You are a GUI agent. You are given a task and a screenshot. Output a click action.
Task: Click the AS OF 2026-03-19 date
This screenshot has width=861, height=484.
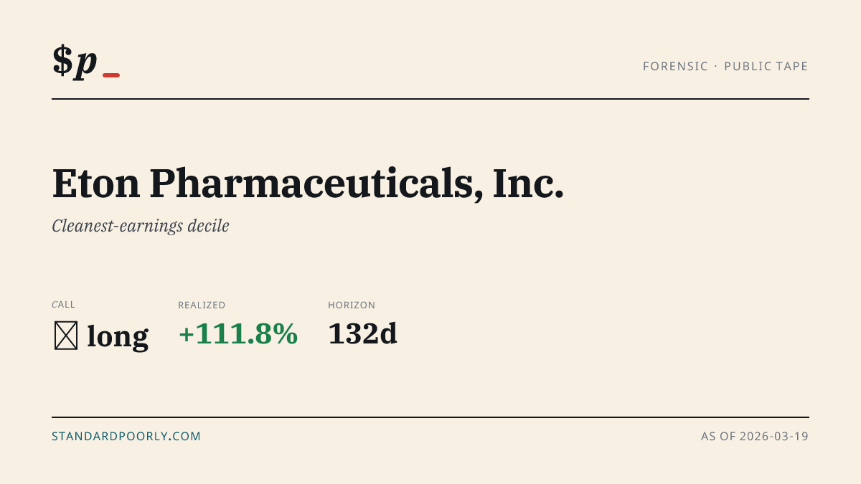[x=755, y=436]
